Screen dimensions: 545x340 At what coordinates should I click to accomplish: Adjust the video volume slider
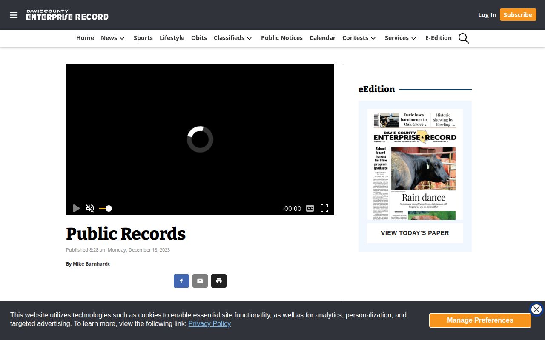point(106,208)
